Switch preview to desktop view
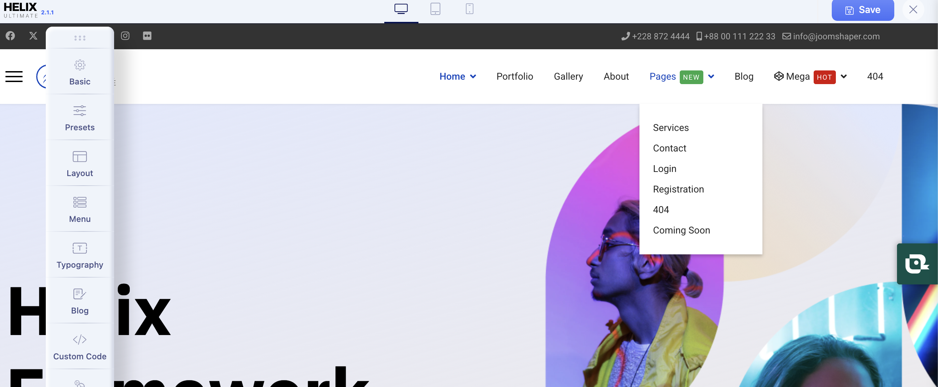The width and height of the screenshot is (938, 387). click(x=401, y=9)
